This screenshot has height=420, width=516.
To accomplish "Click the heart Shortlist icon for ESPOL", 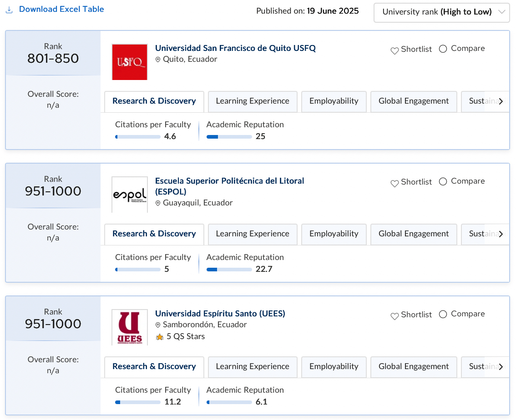I will [395, 183].
